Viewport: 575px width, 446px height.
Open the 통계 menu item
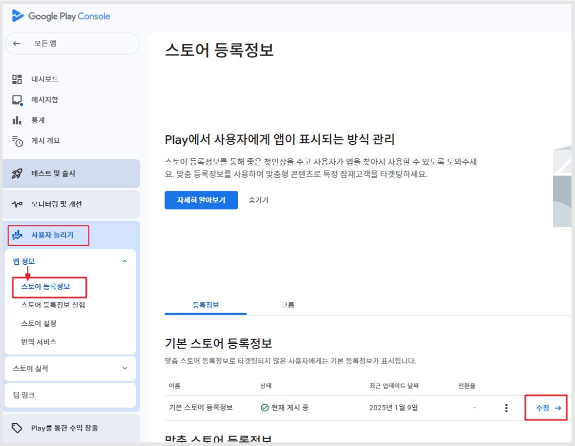point(38,120)
